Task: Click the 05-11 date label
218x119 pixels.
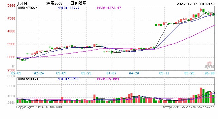Action: pos(164,73)
